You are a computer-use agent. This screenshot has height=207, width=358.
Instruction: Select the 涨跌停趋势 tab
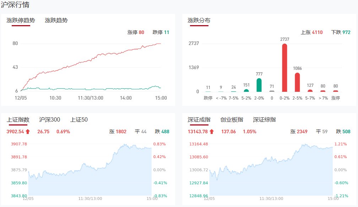click(21, 21)
